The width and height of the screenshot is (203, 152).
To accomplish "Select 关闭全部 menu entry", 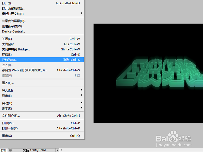I will tap(42, 44).
